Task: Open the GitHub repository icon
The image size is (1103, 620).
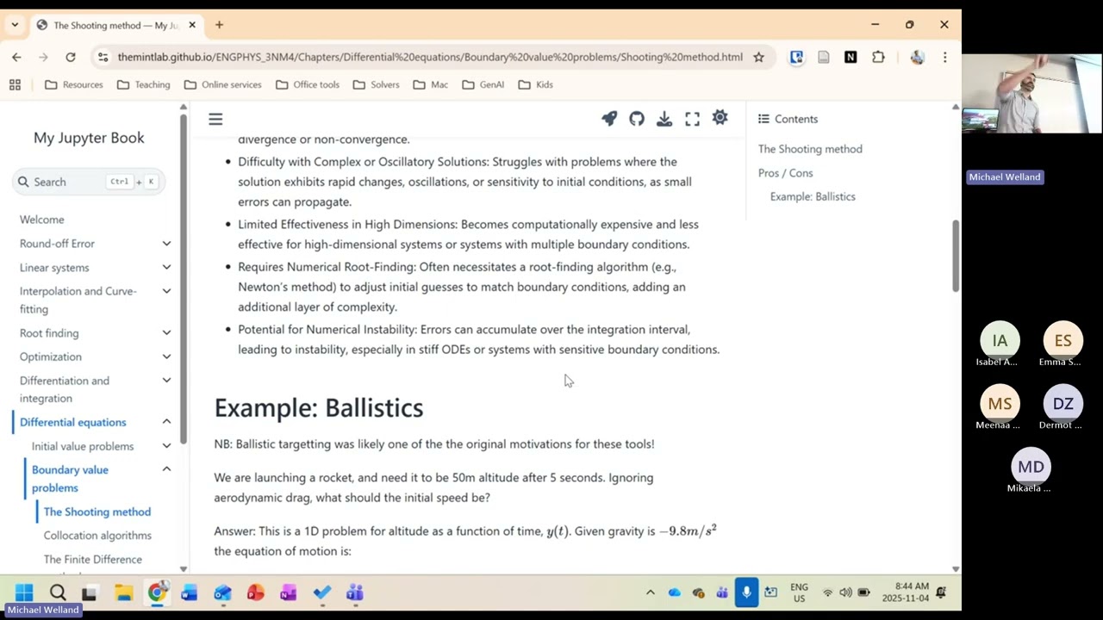Action: pyautogui.click(x=637, y=119)
